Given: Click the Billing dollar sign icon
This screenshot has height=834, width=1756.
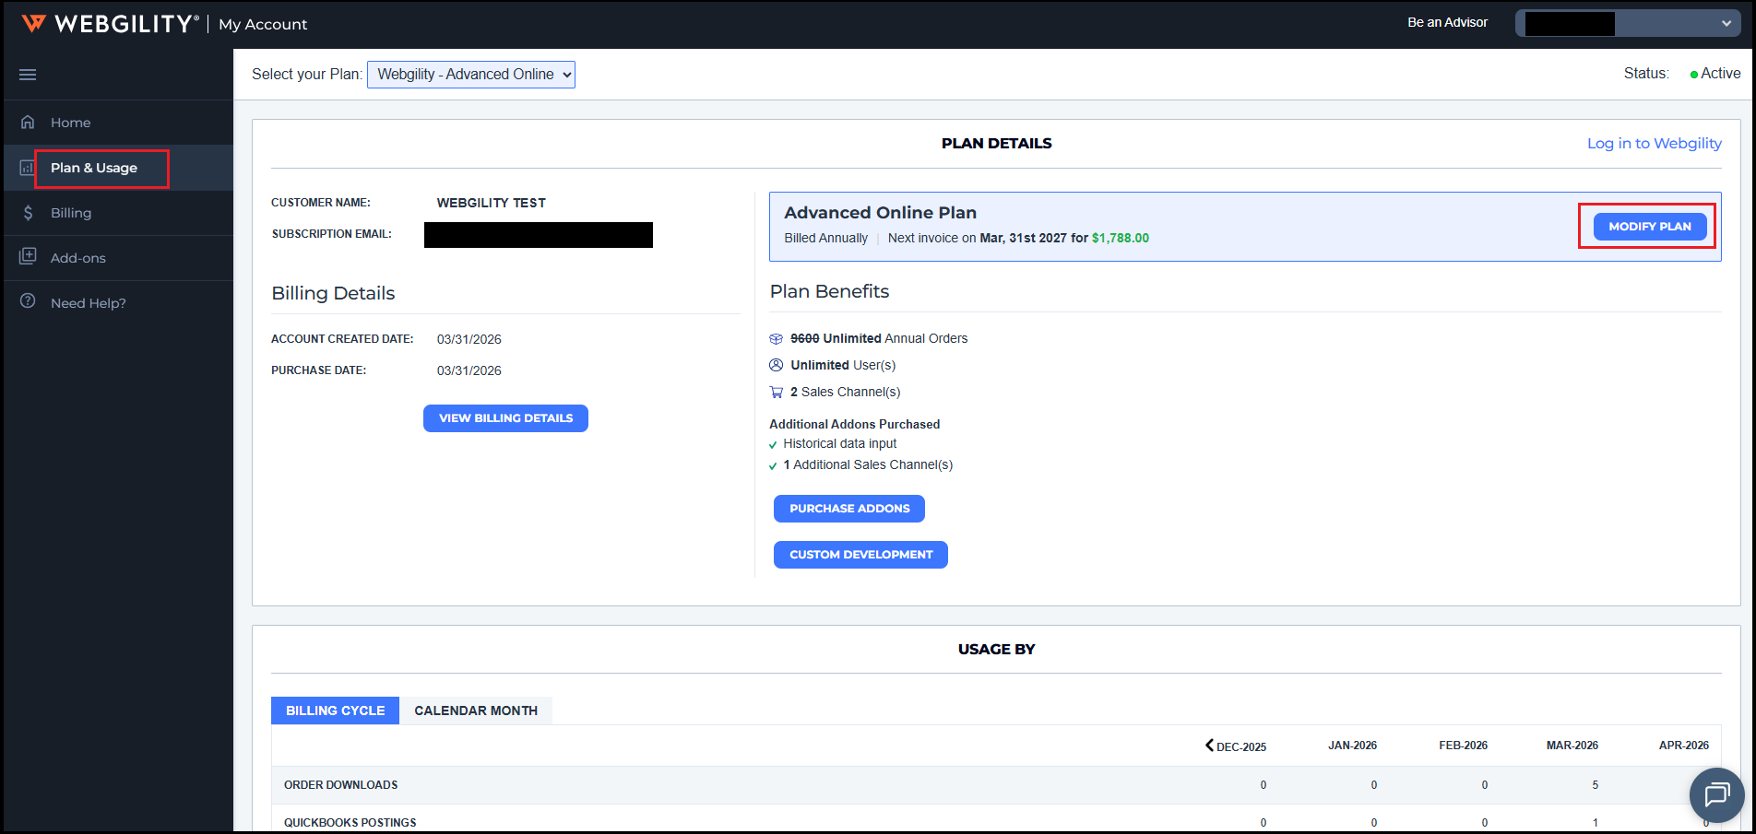Looking at the screenshot, I should [28, 213].
